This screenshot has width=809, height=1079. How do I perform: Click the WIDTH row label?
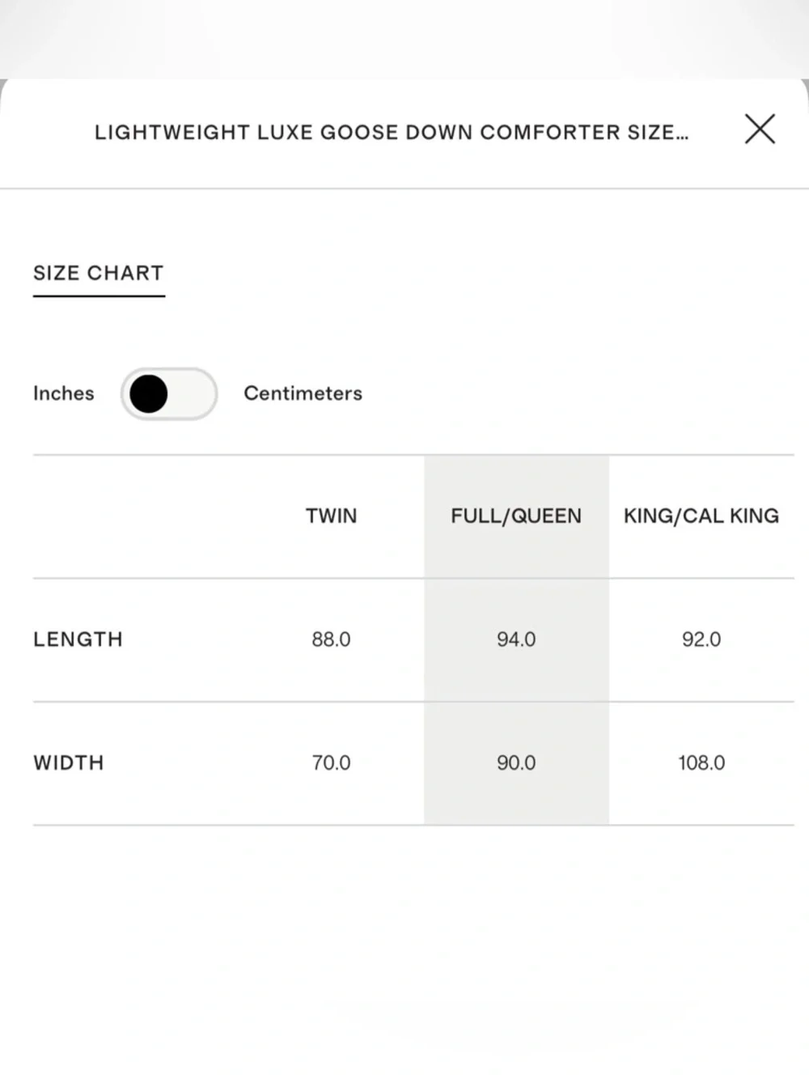69,763
